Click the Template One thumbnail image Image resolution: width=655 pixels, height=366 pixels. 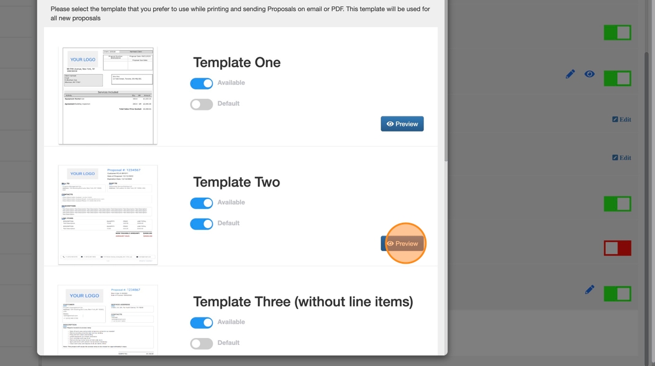coord(108,96)
